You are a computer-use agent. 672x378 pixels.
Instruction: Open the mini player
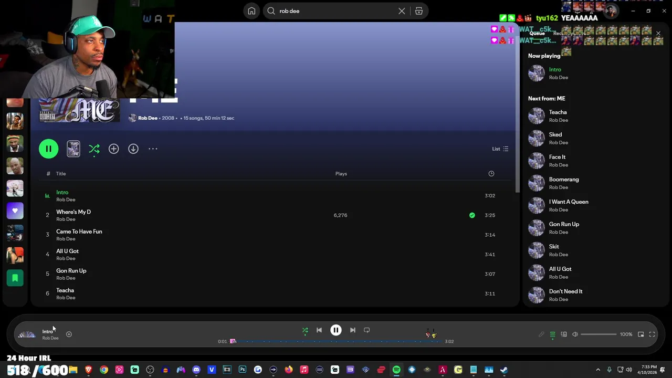point(641,334)
